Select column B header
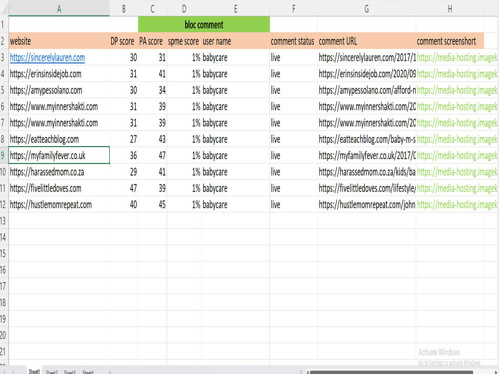 pyautogui.click(x=124, y=8)
